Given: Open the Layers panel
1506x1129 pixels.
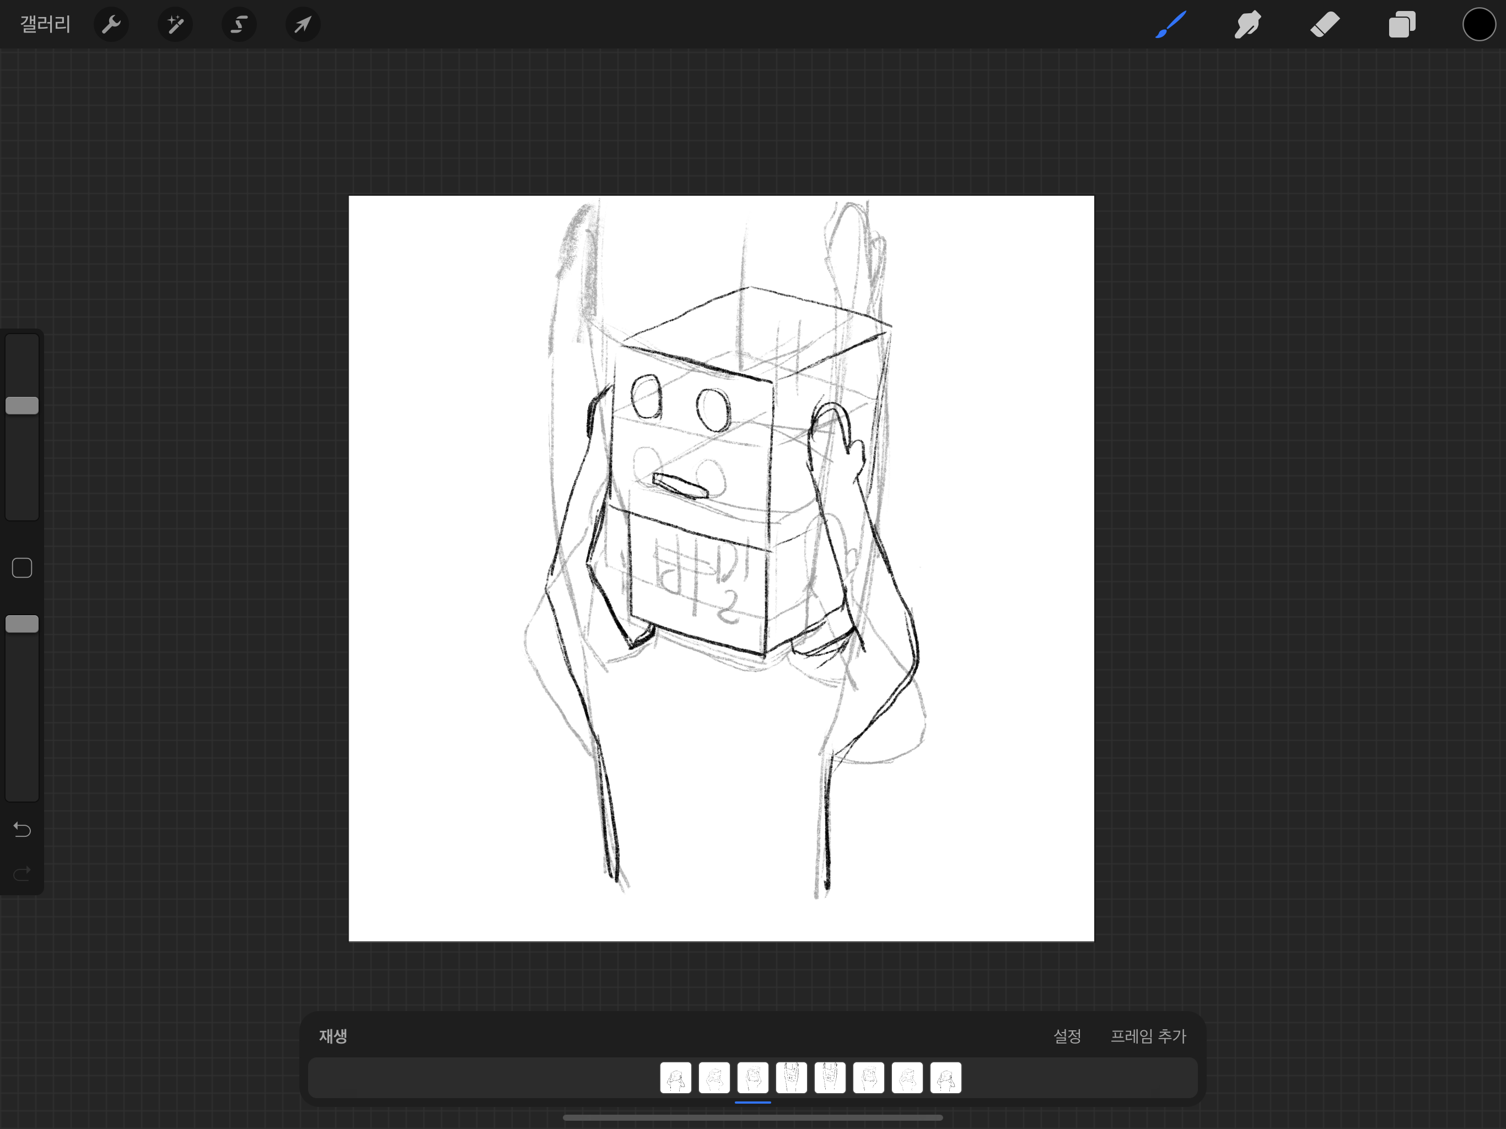Looking at the screenshot, I should coord(1402,25).
